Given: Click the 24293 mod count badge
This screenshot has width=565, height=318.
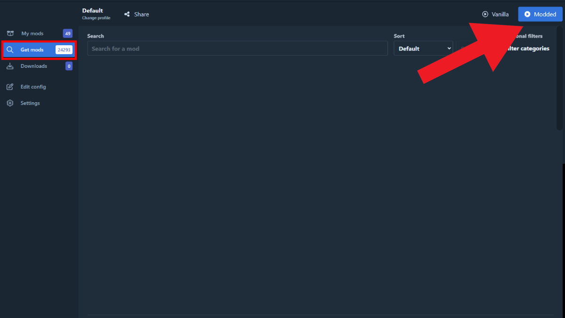Looking at the screenshot, I should pyautogui.click(x=64, y=50).
